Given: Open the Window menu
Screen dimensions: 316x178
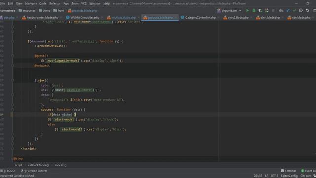Looking at the screenshot, I should pos(95,3).
